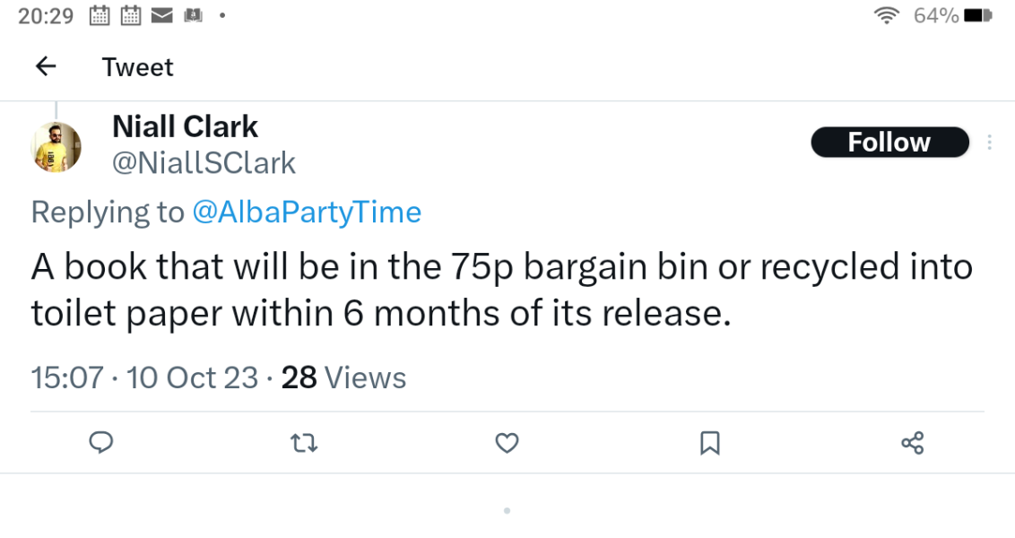The image size is (1015, 538).
Task: Reply to Niall Clark's tweet
Action: pyautogui.click(x=101, y=443)
